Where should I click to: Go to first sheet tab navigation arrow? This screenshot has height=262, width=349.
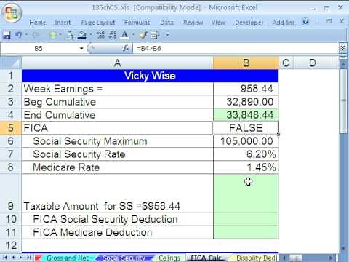click(5, 258)
